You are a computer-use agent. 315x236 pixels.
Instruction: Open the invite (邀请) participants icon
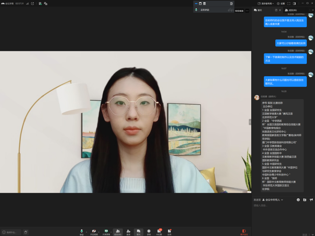(x=128, y=231)
